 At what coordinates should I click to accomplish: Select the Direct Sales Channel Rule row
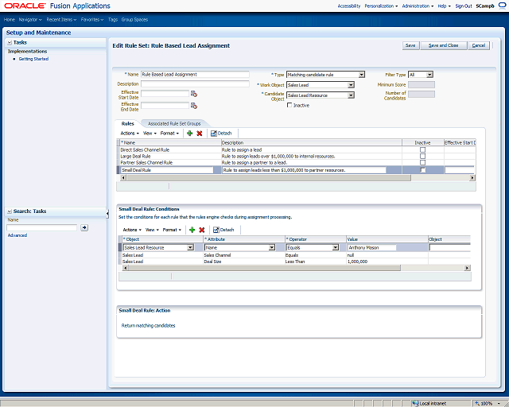(296, 150)
